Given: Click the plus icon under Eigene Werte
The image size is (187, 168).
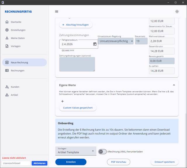Looking at the screenshot, I should click(x=62, y=101).
